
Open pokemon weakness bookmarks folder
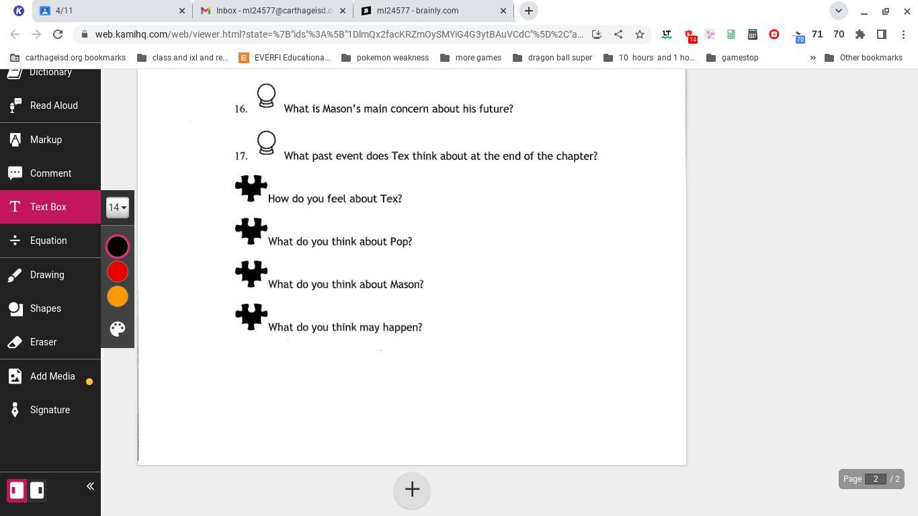pos(385,58)
